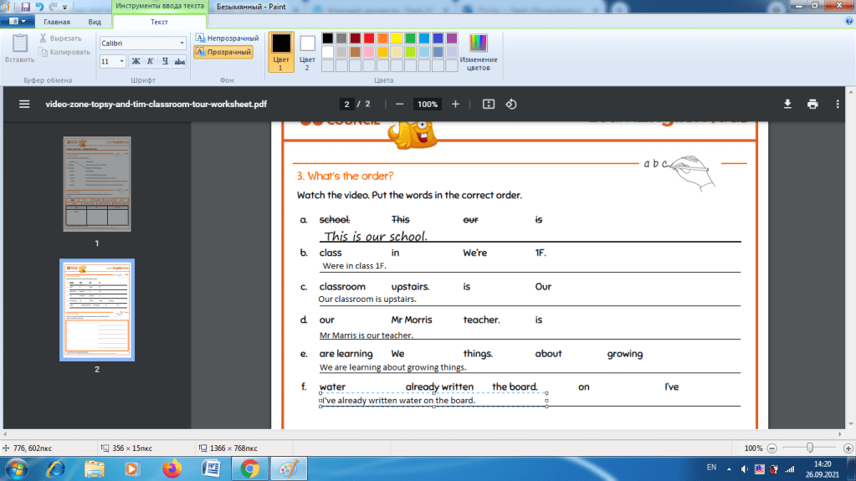
Task: Toggle Bold text formatting
Action: click(x=136, y=61)
